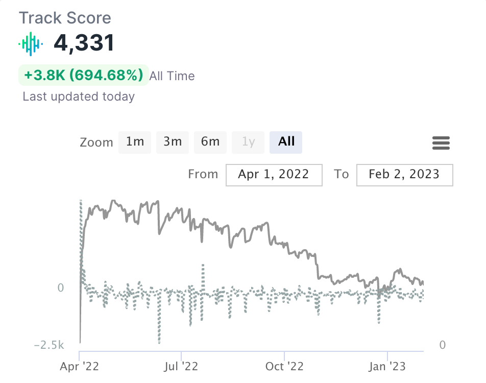Click the All Time period label
The height and width of the screenshot is (383, 486).
point(172,77)
